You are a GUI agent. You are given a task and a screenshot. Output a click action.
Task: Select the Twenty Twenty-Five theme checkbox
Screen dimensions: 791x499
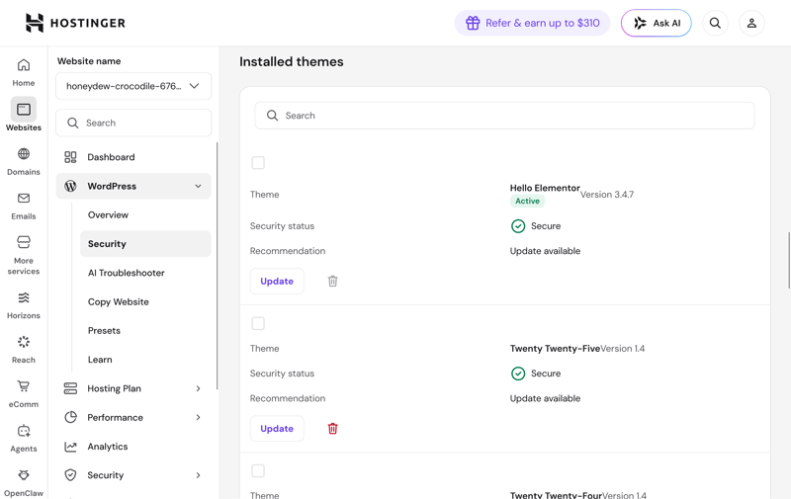[x=258, y=323]
